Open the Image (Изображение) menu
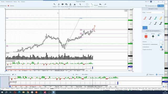The image size is (168, 94). 9,2
